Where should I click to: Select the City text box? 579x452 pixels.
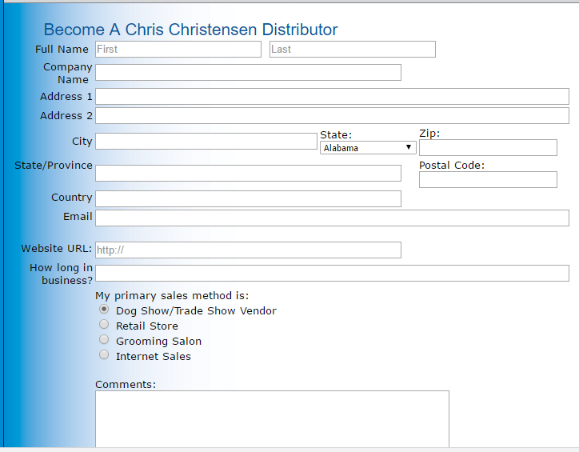pyautogui.click(x=206, y=141)
